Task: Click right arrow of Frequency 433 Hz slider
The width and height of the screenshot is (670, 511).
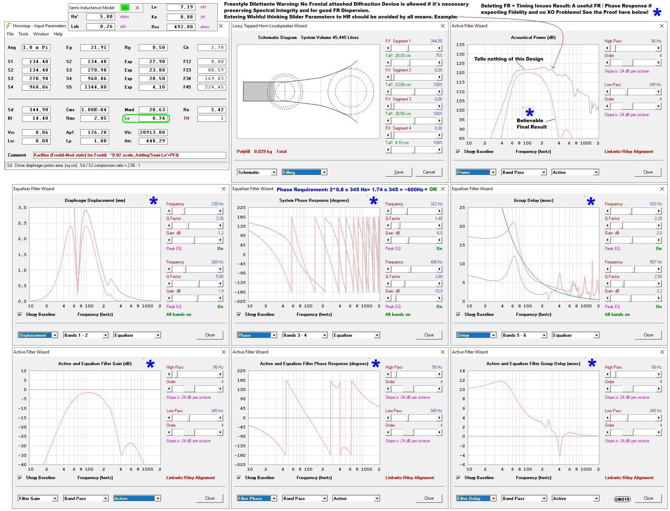Action: [x=659, y=211]
